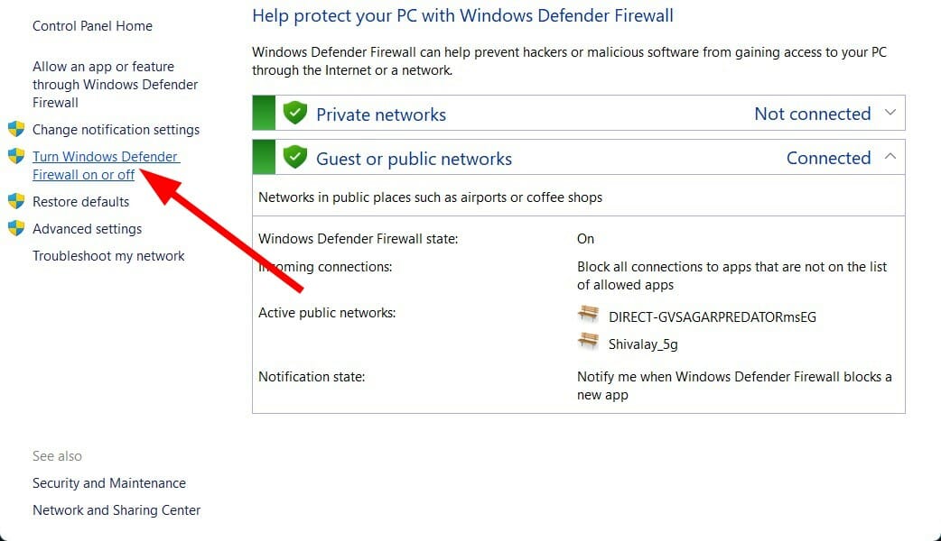Collapse the Guest or public networks section
The height and width of the screenshot is (541, 941).
pyautogui.click(x=890, y=156)
